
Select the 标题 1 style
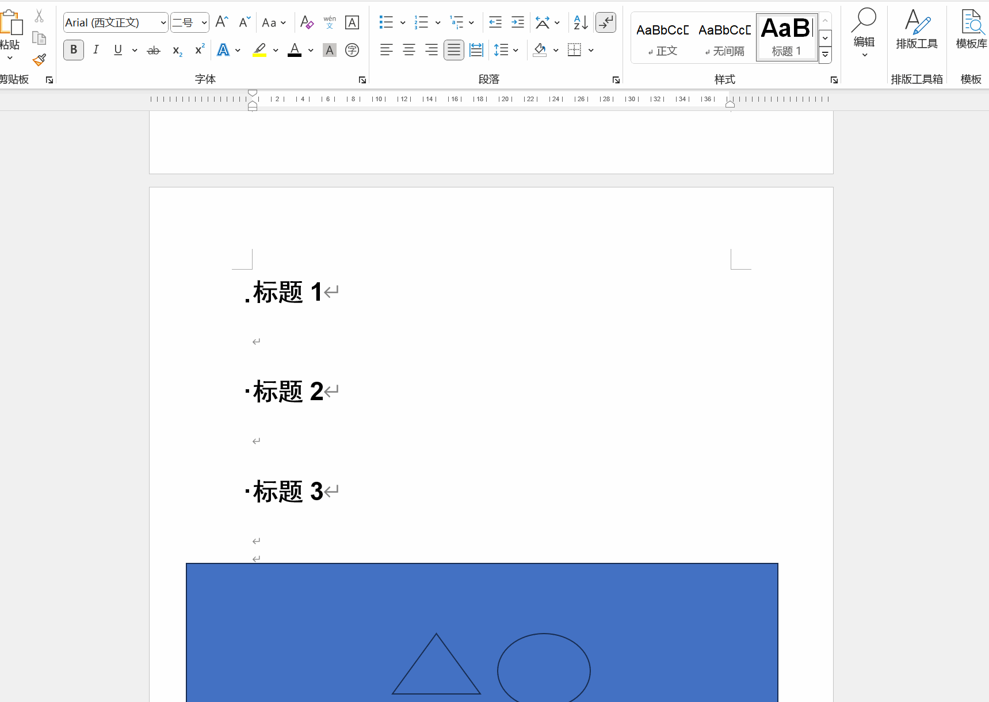point(786,37)
